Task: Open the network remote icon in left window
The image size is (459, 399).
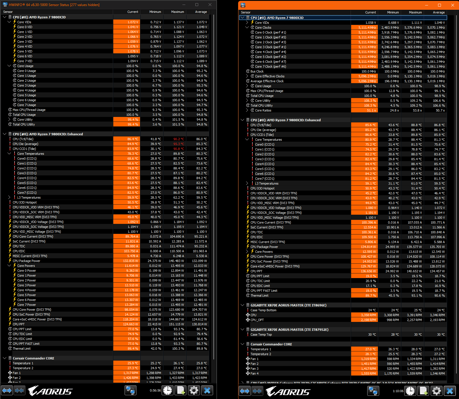Action: tap(130, 390)
